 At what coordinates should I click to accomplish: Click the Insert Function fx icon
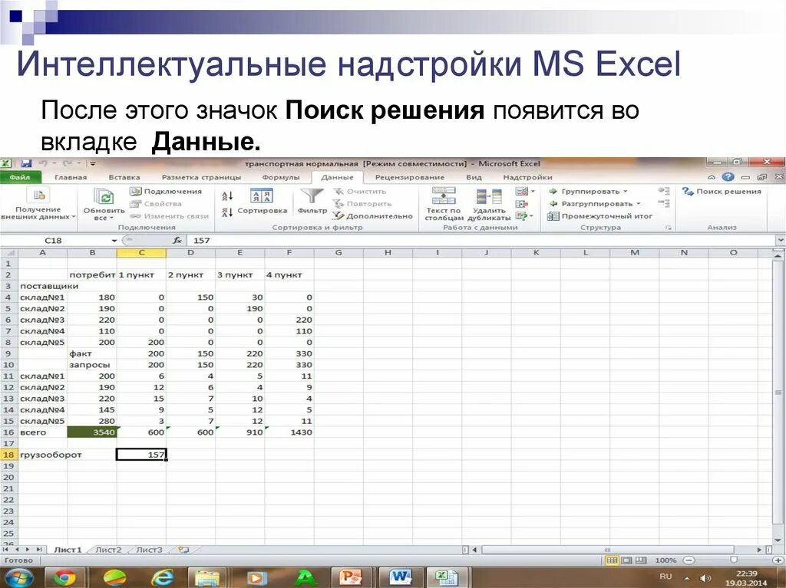point(177,241)
